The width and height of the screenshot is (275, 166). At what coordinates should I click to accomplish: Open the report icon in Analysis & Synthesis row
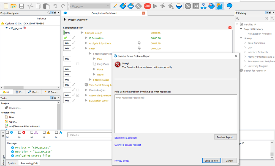139,43
